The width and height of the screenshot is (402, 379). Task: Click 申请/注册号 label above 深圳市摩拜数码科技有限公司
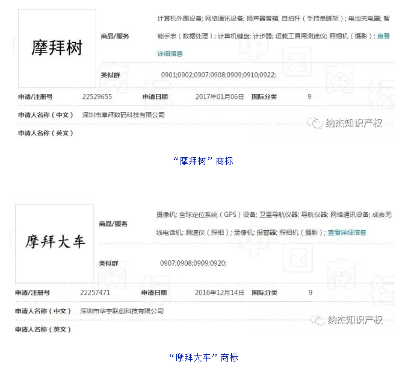36,97
